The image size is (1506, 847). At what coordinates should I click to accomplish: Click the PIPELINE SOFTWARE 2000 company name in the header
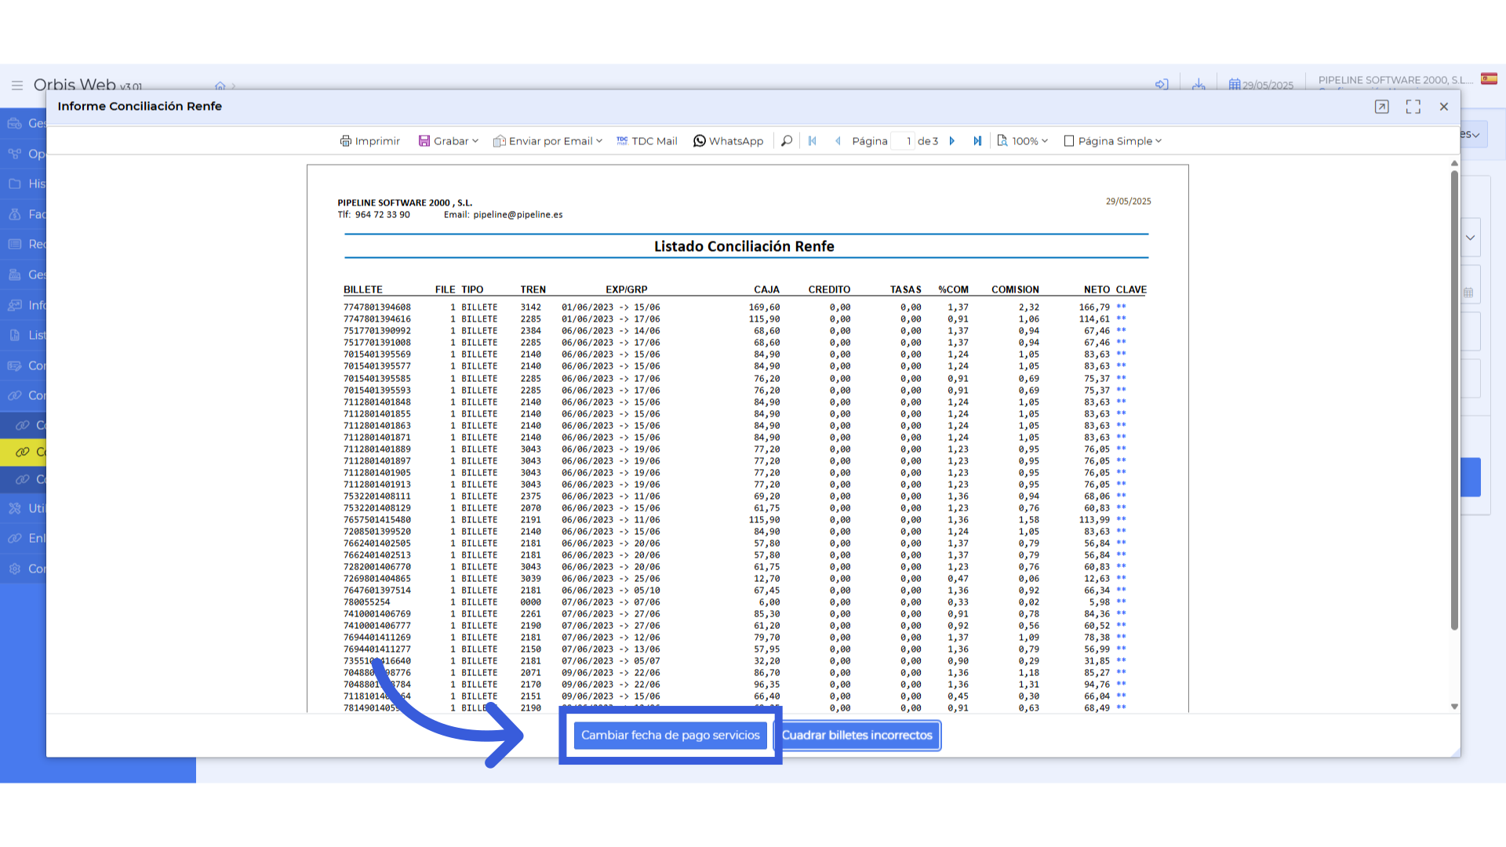click(x=1395, y=80)
